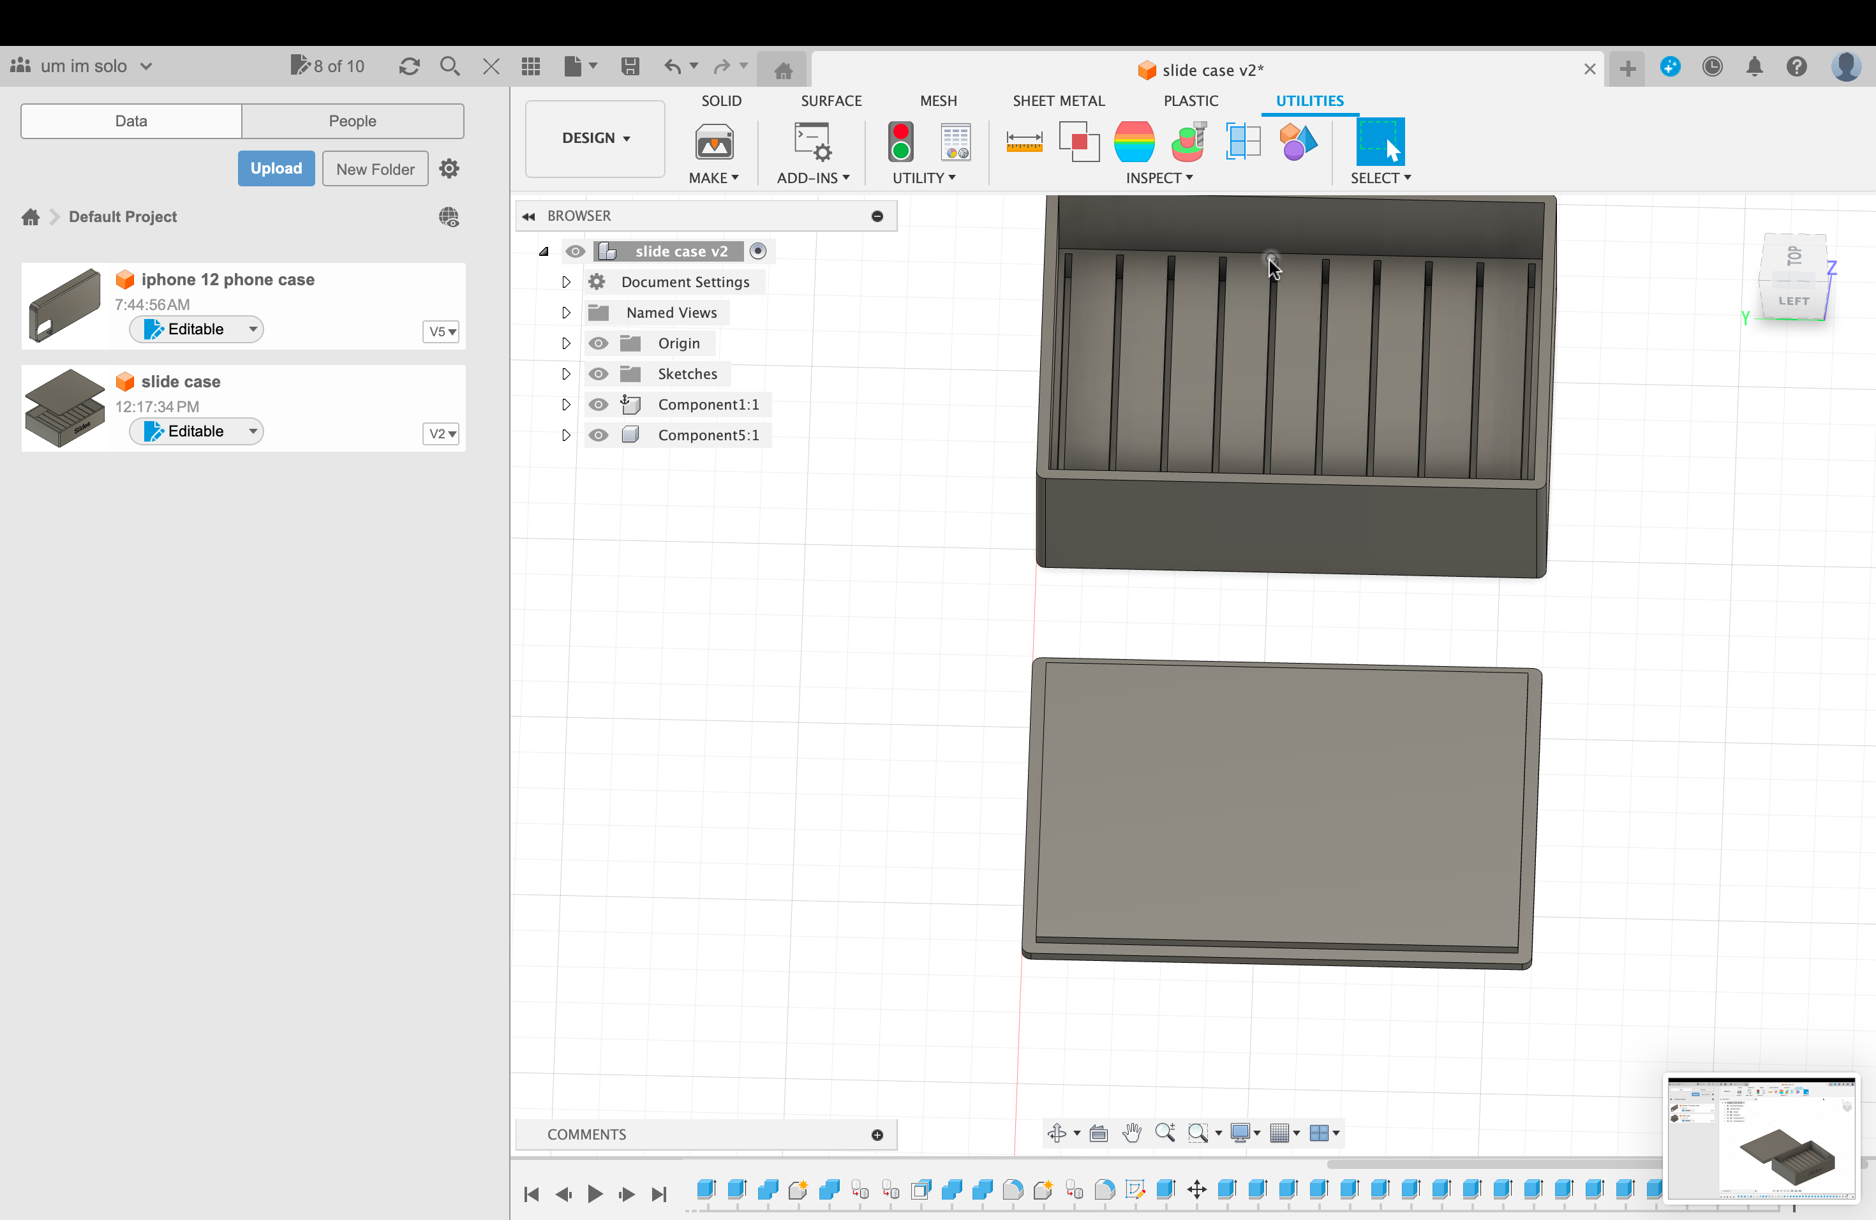Viewport: 1876px width, 1220px height.
Task: Click the Section Analysis icon
Action: 1243,142
